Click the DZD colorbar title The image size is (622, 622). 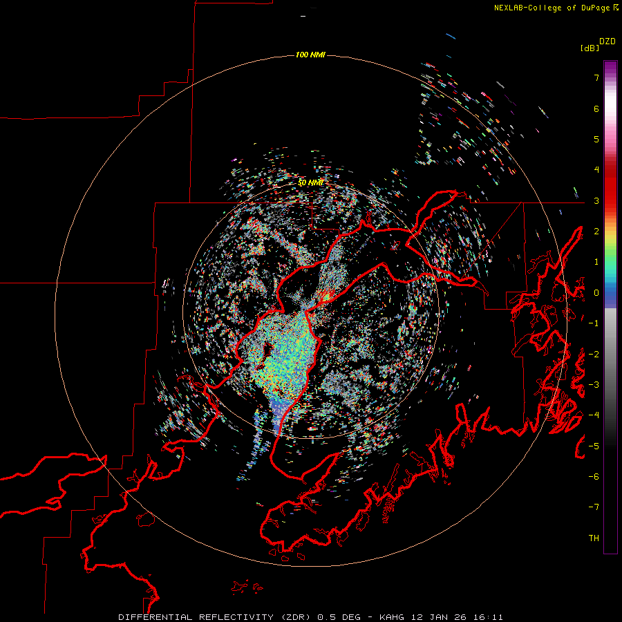607,41
